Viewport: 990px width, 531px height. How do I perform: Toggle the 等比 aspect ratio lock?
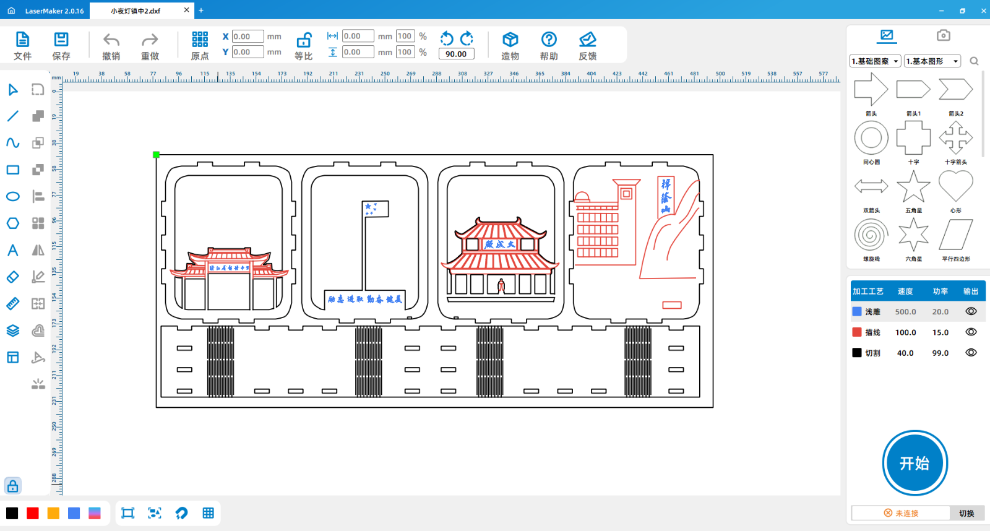point(304,40)
